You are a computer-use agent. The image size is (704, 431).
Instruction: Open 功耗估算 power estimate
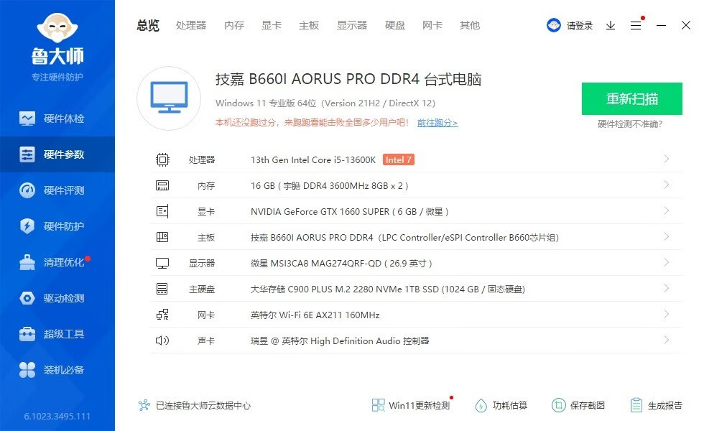coord(501,405)
